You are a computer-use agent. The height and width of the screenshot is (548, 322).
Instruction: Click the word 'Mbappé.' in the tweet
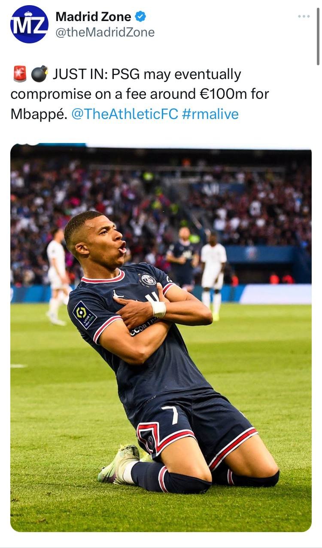click(39, 114)
